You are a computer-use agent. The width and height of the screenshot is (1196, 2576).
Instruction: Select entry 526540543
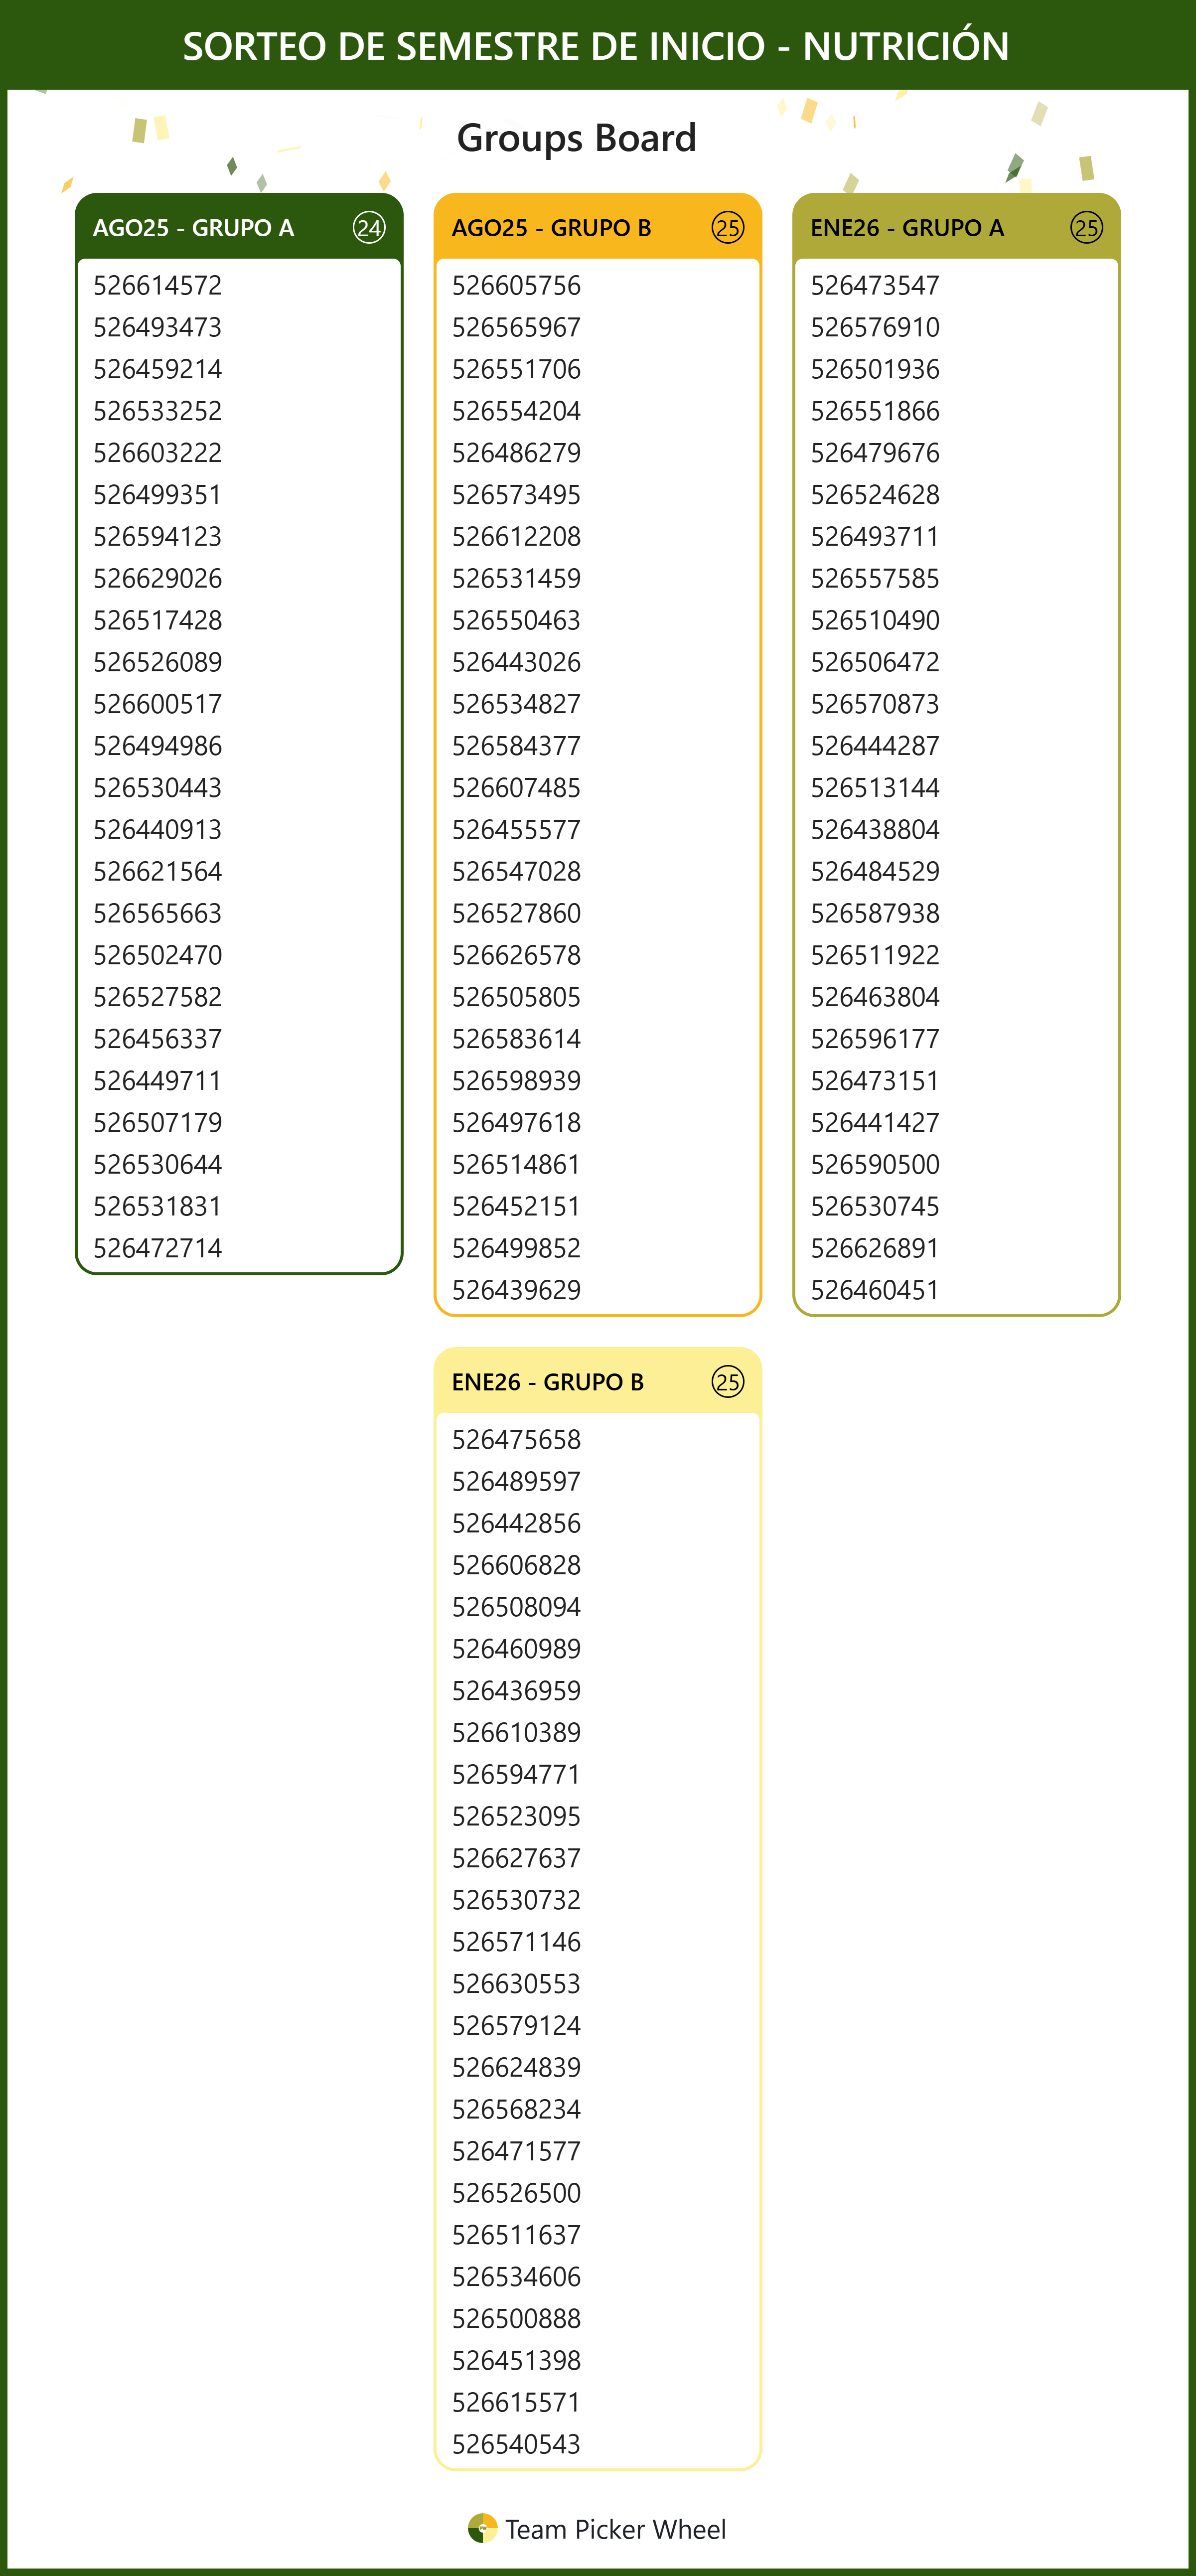point(517,2444)
